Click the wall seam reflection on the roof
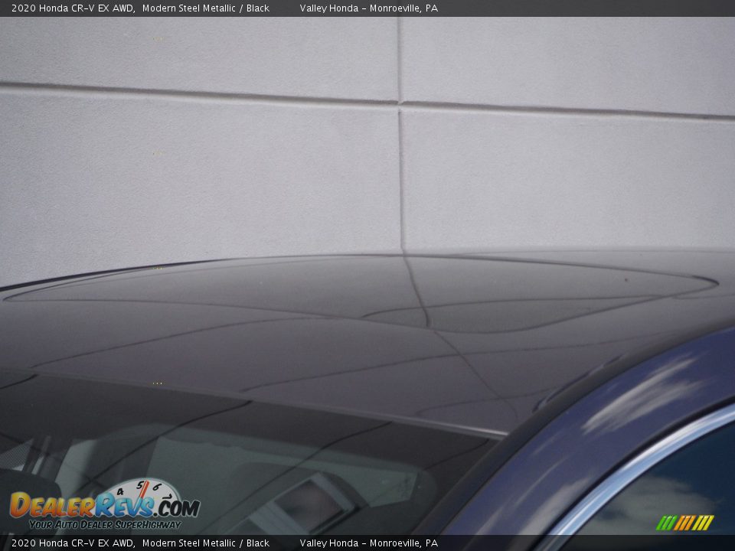 [x=417, y=291]
